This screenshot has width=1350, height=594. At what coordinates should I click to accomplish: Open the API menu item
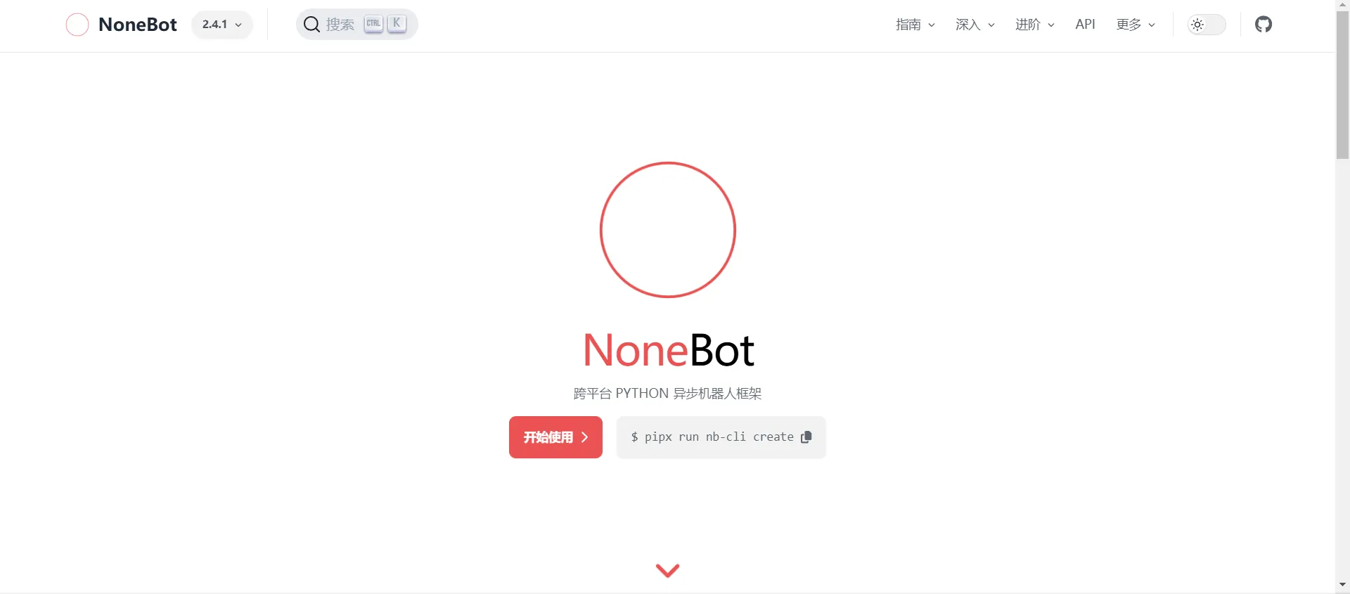(x=1085, y=25)
